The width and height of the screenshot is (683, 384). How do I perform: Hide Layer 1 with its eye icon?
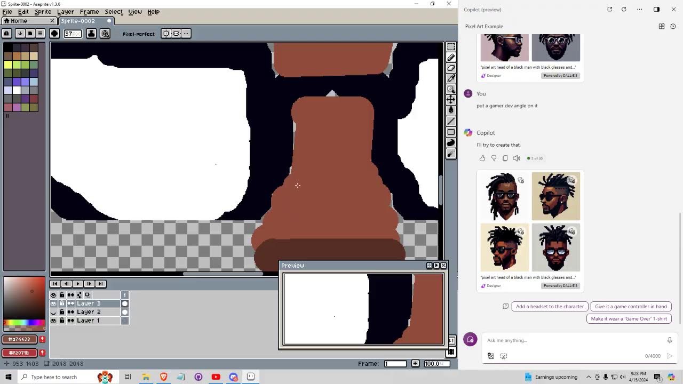53,321
